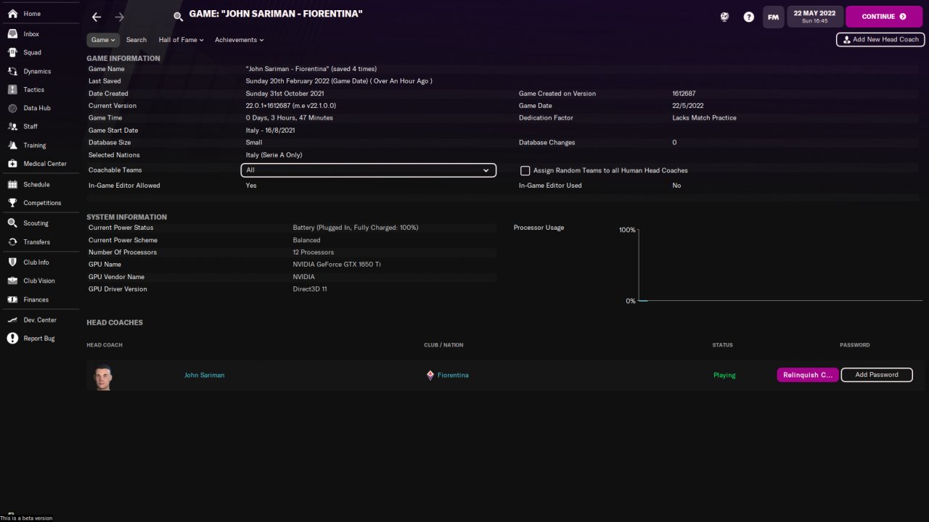The height and width of the screenshot is (522, 929).
Task: Click the Tactics board icon
Action: [12, 90]
